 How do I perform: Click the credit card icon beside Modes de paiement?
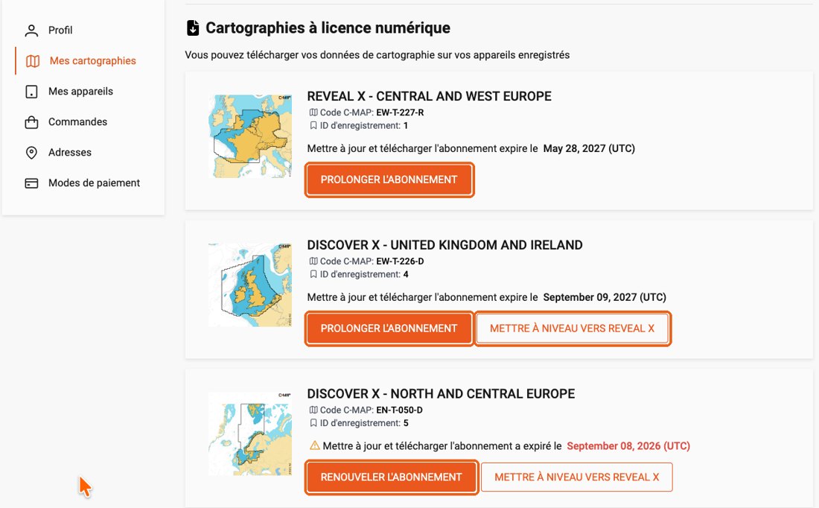click(31, 183)
